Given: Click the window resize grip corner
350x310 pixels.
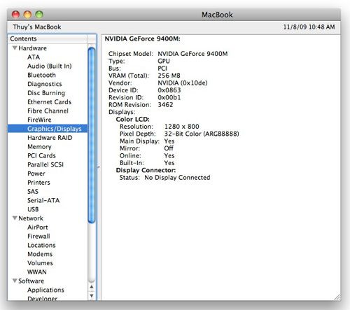Looking at the screenshot, I should [337, 297].
